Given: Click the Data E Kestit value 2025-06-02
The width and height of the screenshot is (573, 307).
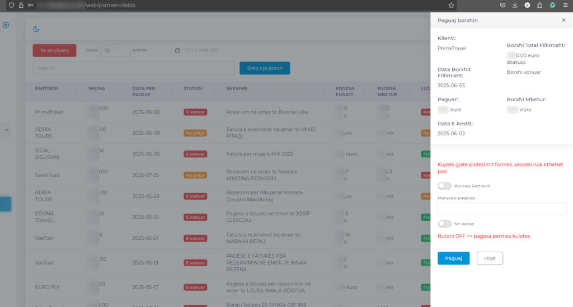Looking at the screenshot, I should coord(452,133).
